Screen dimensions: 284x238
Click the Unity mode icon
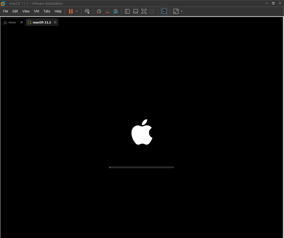[x=152, y=11]
